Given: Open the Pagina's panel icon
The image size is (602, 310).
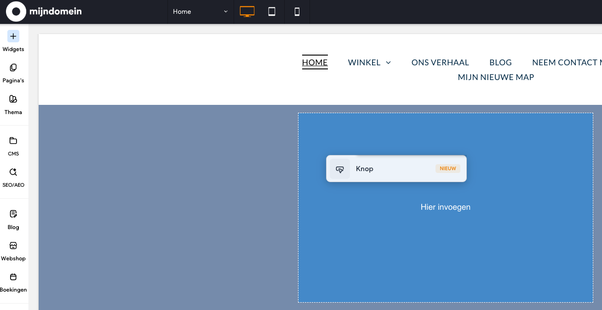Looking at the screenshot, I should point(13,68).
